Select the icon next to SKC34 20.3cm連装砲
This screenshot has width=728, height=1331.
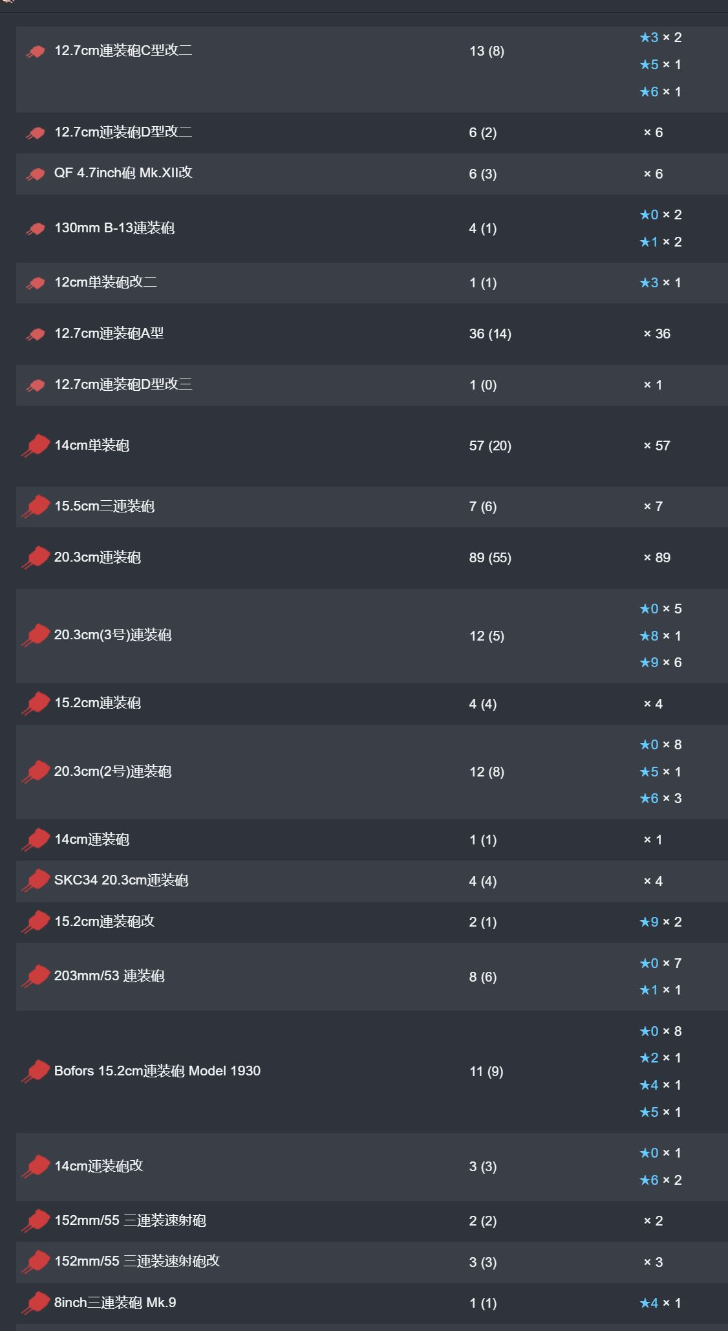pyautogui.click(x=36, y=881)
